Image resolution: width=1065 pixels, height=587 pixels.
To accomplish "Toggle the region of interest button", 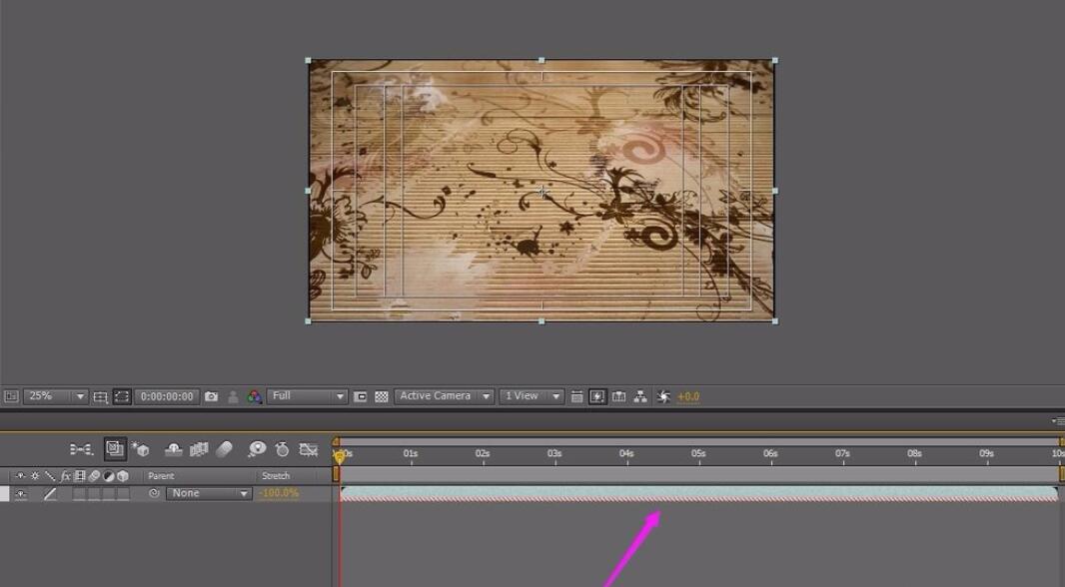I will click(361, 396).
